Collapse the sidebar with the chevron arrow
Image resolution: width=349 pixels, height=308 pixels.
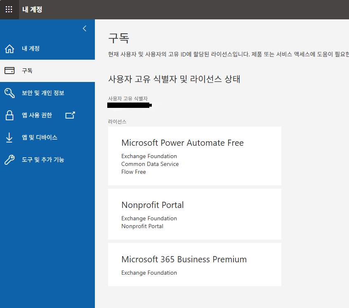85,28
